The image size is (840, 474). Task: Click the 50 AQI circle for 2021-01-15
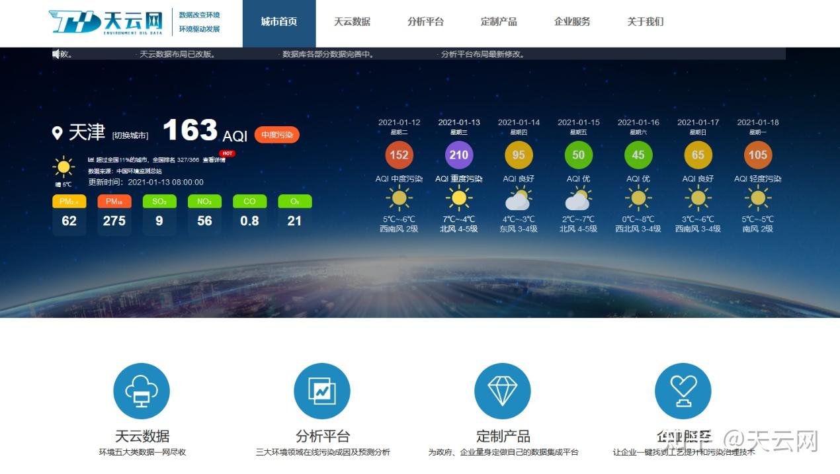(579, 155)
